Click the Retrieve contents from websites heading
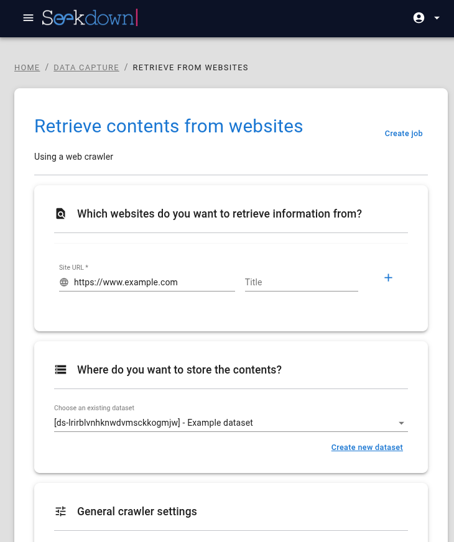 (169, 126)
